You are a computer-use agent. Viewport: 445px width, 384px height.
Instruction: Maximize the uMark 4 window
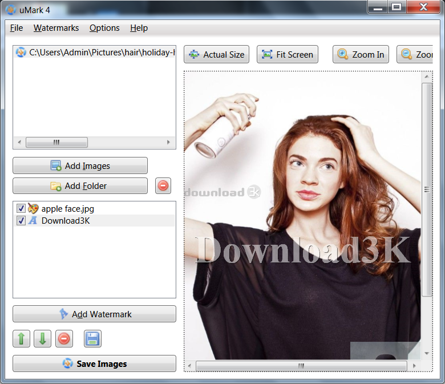click(x=397, y=7)
